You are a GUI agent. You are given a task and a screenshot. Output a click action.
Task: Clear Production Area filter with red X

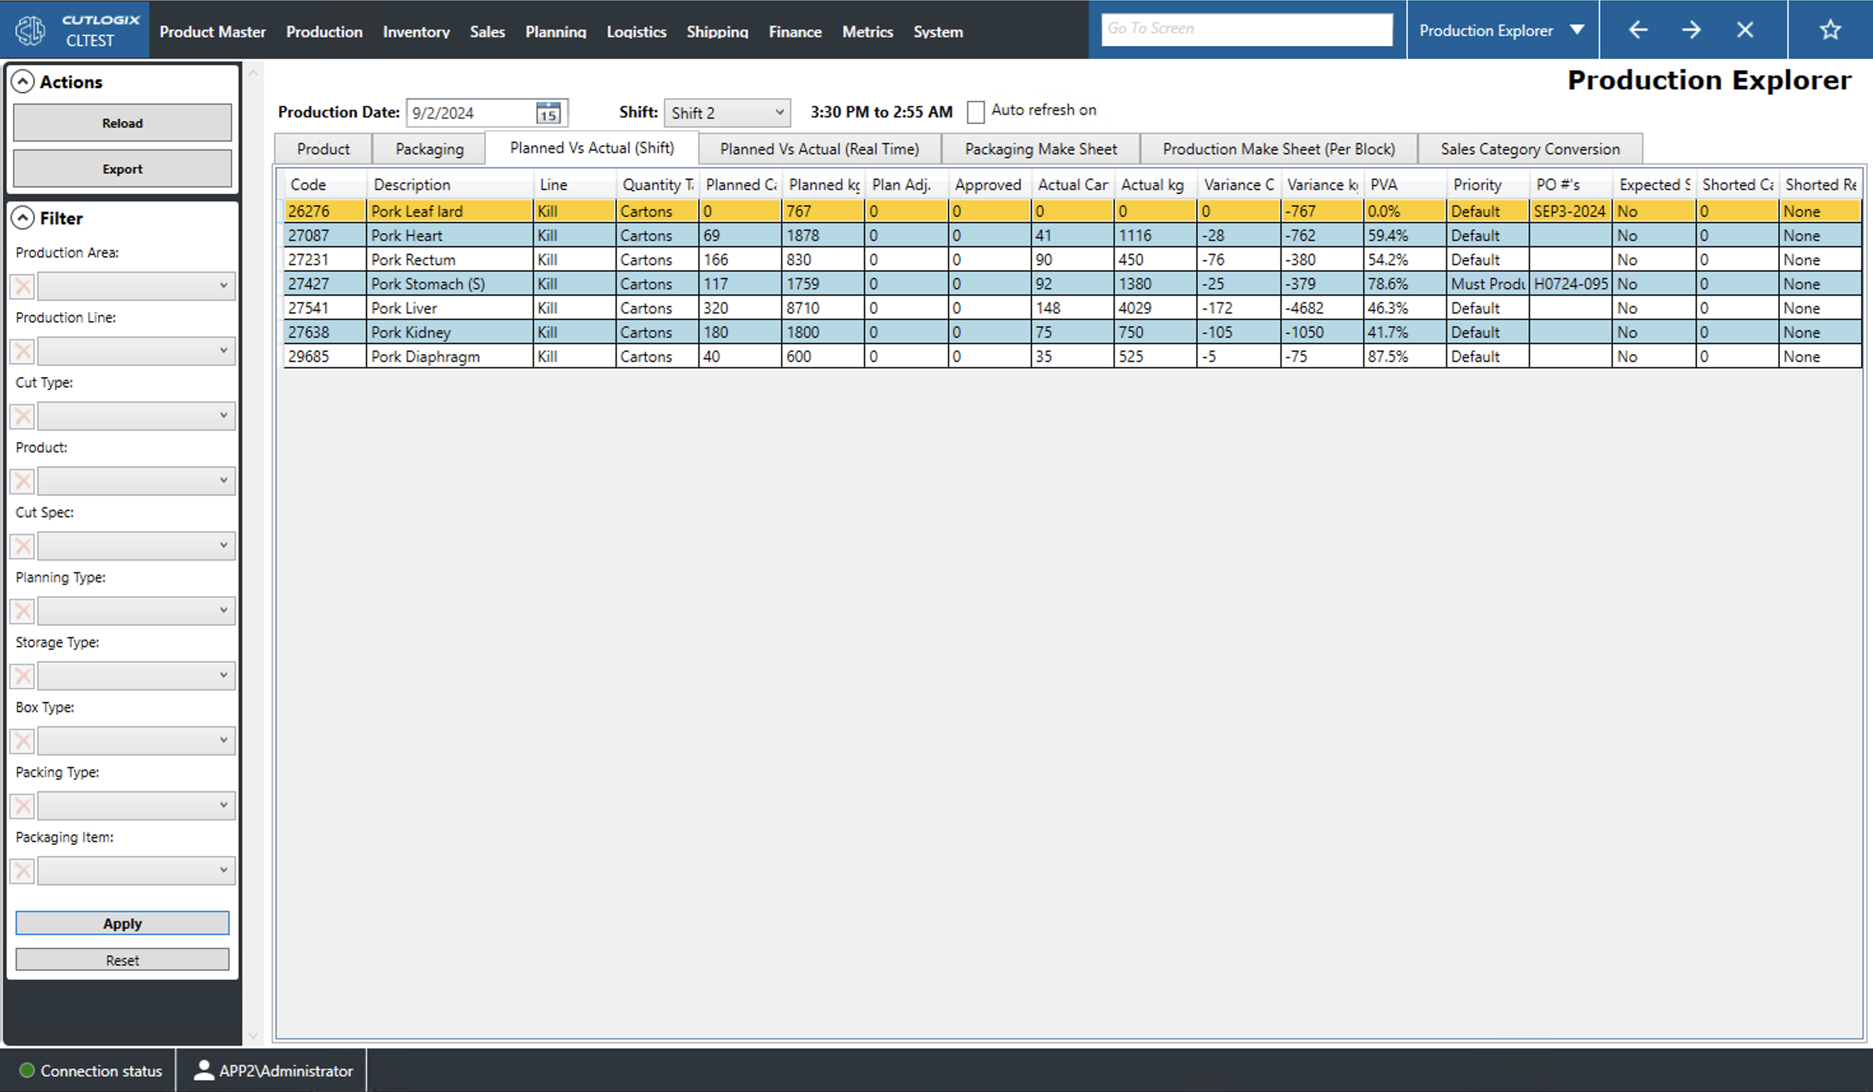point(23,286)
